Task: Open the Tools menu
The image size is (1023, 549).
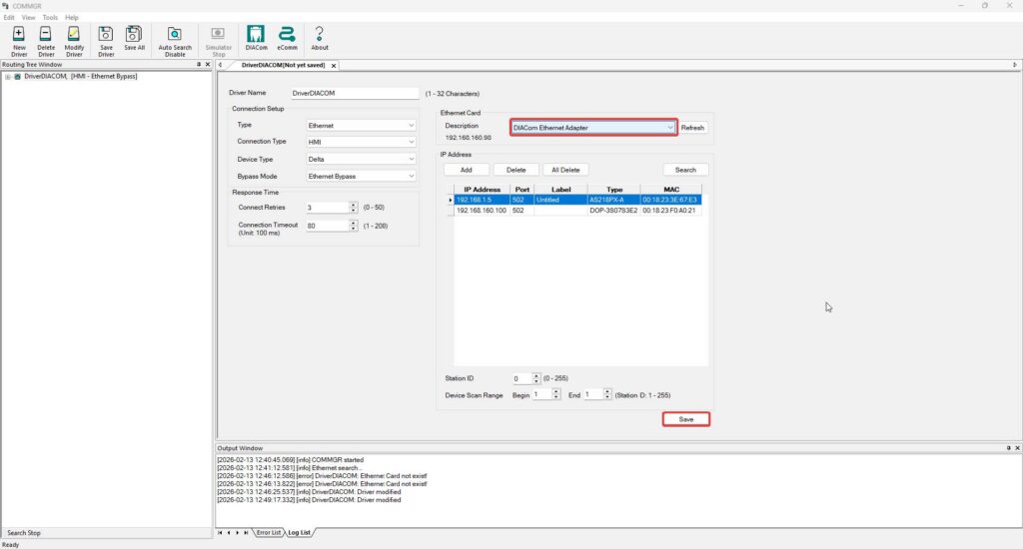Action: click(50, 17)
